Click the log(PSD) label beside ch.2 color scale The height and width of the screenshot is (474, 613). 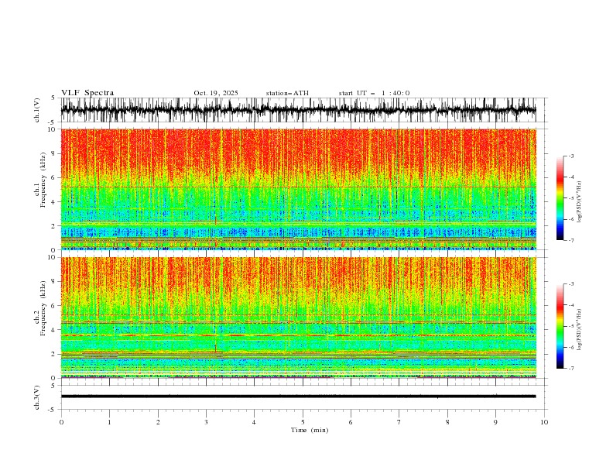click(x=580, y=330)
